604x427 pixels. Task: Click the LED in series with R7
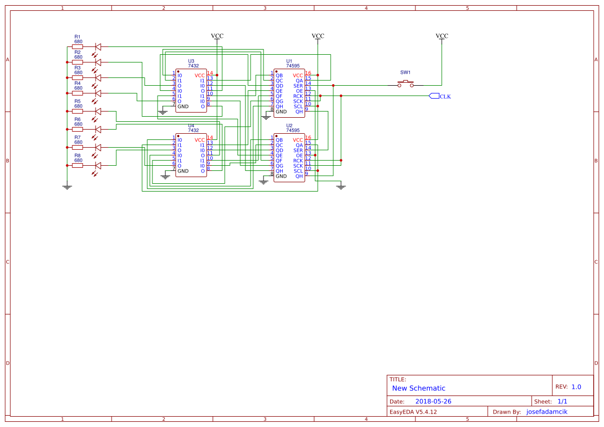pyautogui.click(x=98, y=148)
